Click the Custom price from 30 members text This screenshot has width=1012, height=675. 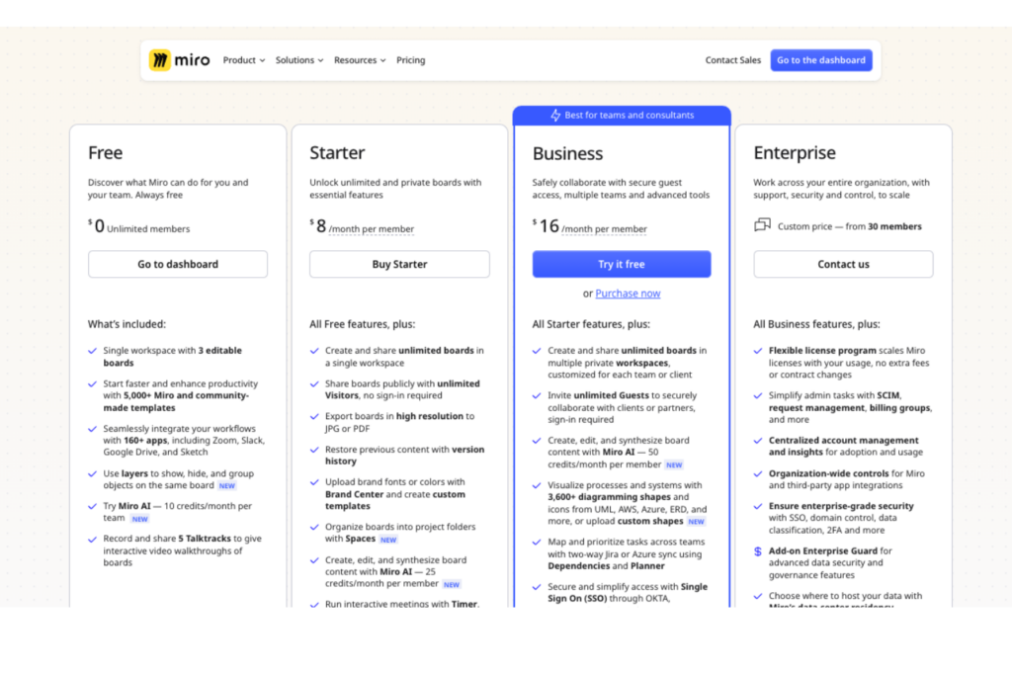tap(849, 226)
